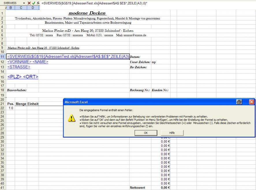Select the 0,00 € value in row 35
Viewport: 256px width, 190px height.
tap(165, 163)
